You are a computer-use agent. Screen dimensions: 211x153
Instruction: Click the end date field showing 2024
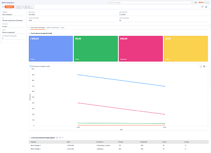click(x=164, y=15)
